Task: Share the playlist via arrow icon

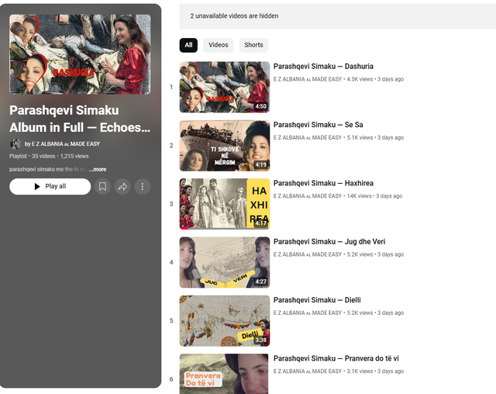Action: [x=122, y=187]
